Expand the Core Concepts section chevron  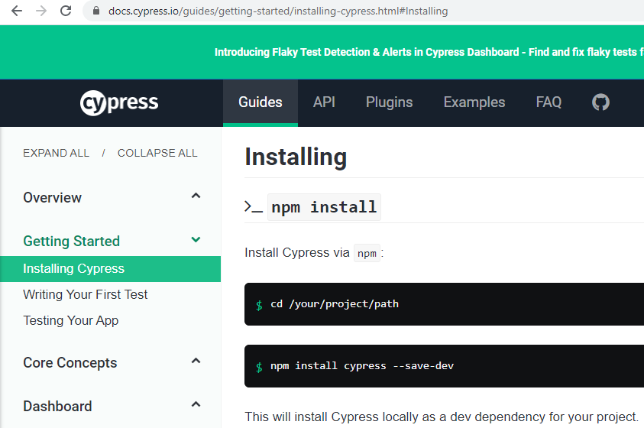(x=196, y=361)
